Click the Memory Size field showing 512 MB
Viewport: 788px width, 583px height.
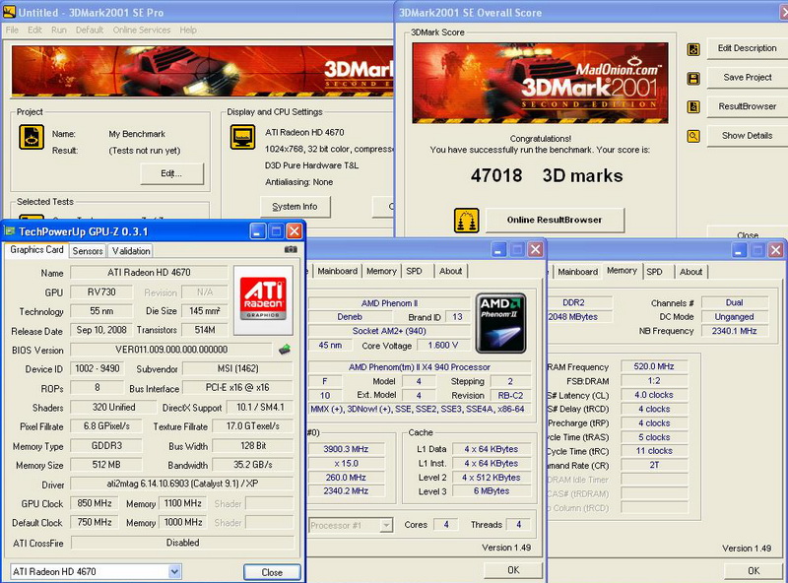(106, 465)
